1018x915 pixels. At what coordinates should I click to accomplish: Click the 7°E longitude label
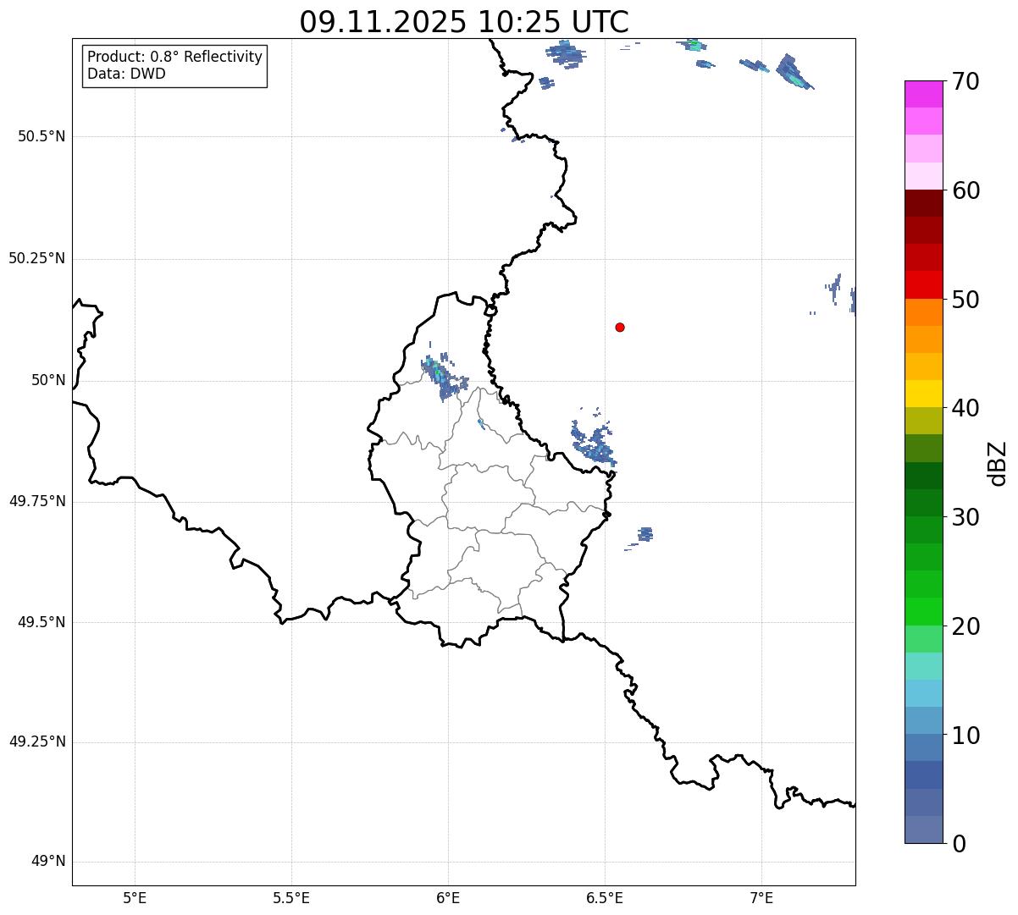(761, 898)
